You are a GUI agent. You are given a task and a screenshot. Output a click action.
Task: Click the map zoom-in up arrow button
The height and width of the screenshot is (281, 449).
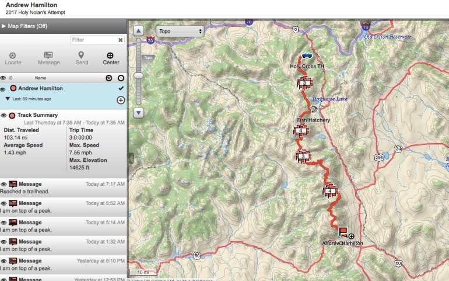coord(138,31)
